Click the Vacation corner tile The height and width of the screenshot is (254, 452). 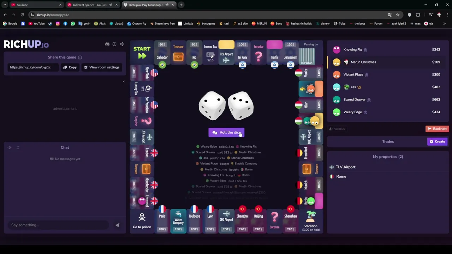coord(311,221)
